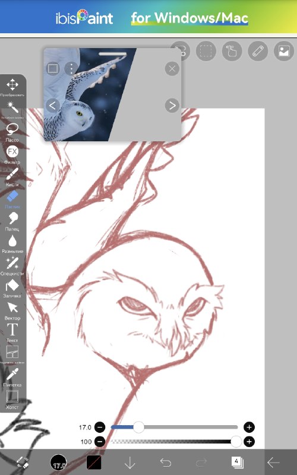Choose the Bucket fill (Заливка) tool
Screen dimensions: 297x475
tap(12, 288)
